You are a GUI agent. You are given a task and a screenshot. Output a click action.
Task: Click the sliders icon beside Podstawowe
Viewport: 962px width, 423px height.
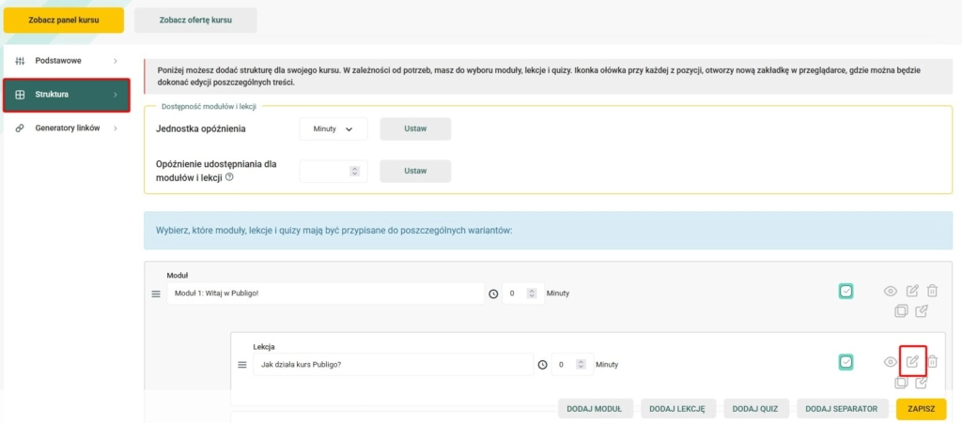pos(20,61)
